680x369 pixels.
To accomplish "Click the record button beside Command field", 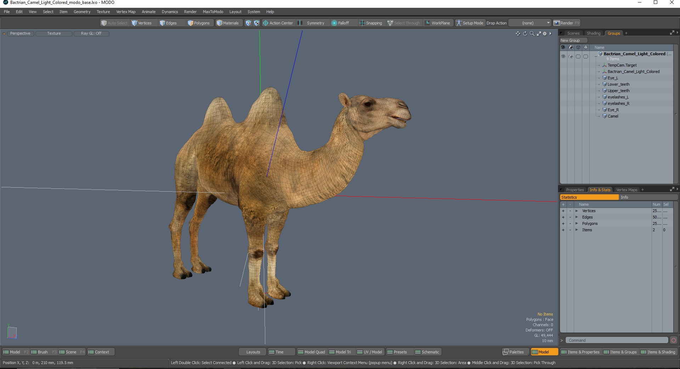I will (674, 340).
